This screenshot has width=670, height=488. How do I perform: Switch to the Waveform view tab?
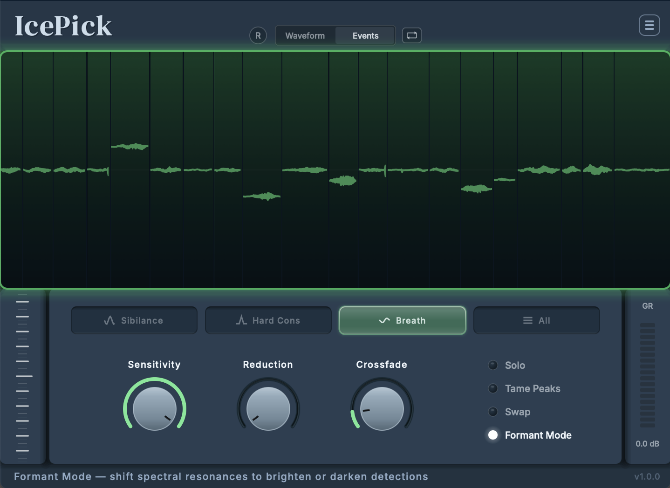(x=305, y=35)
